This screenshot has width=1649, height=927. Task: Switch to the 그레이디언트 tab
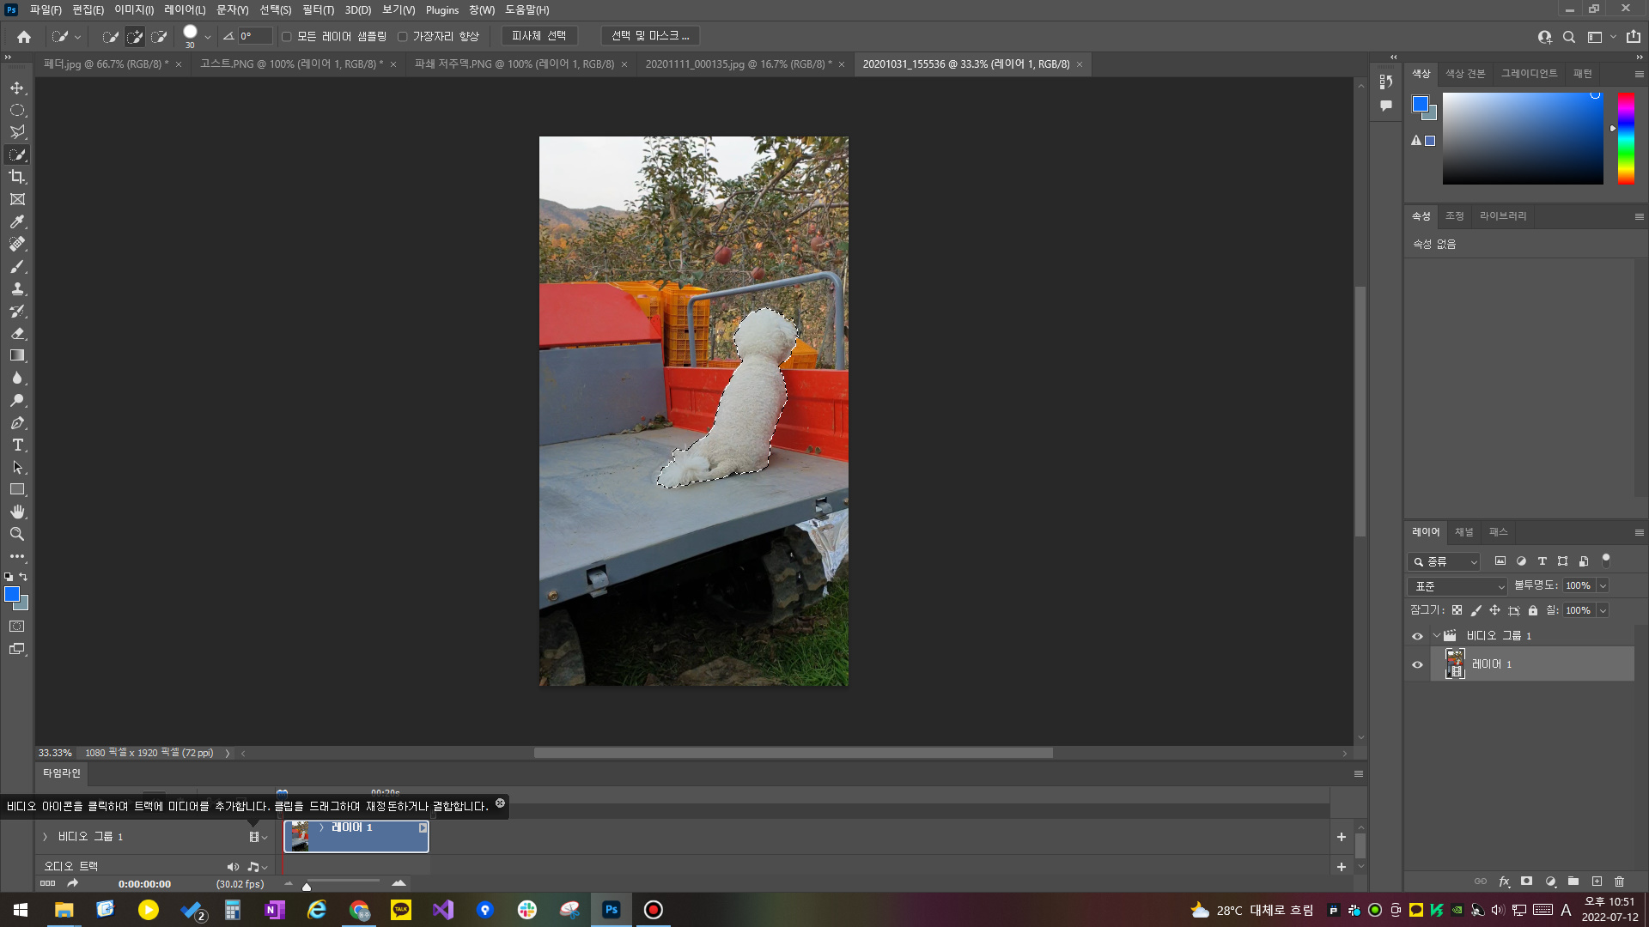[x=1529, y=74]
